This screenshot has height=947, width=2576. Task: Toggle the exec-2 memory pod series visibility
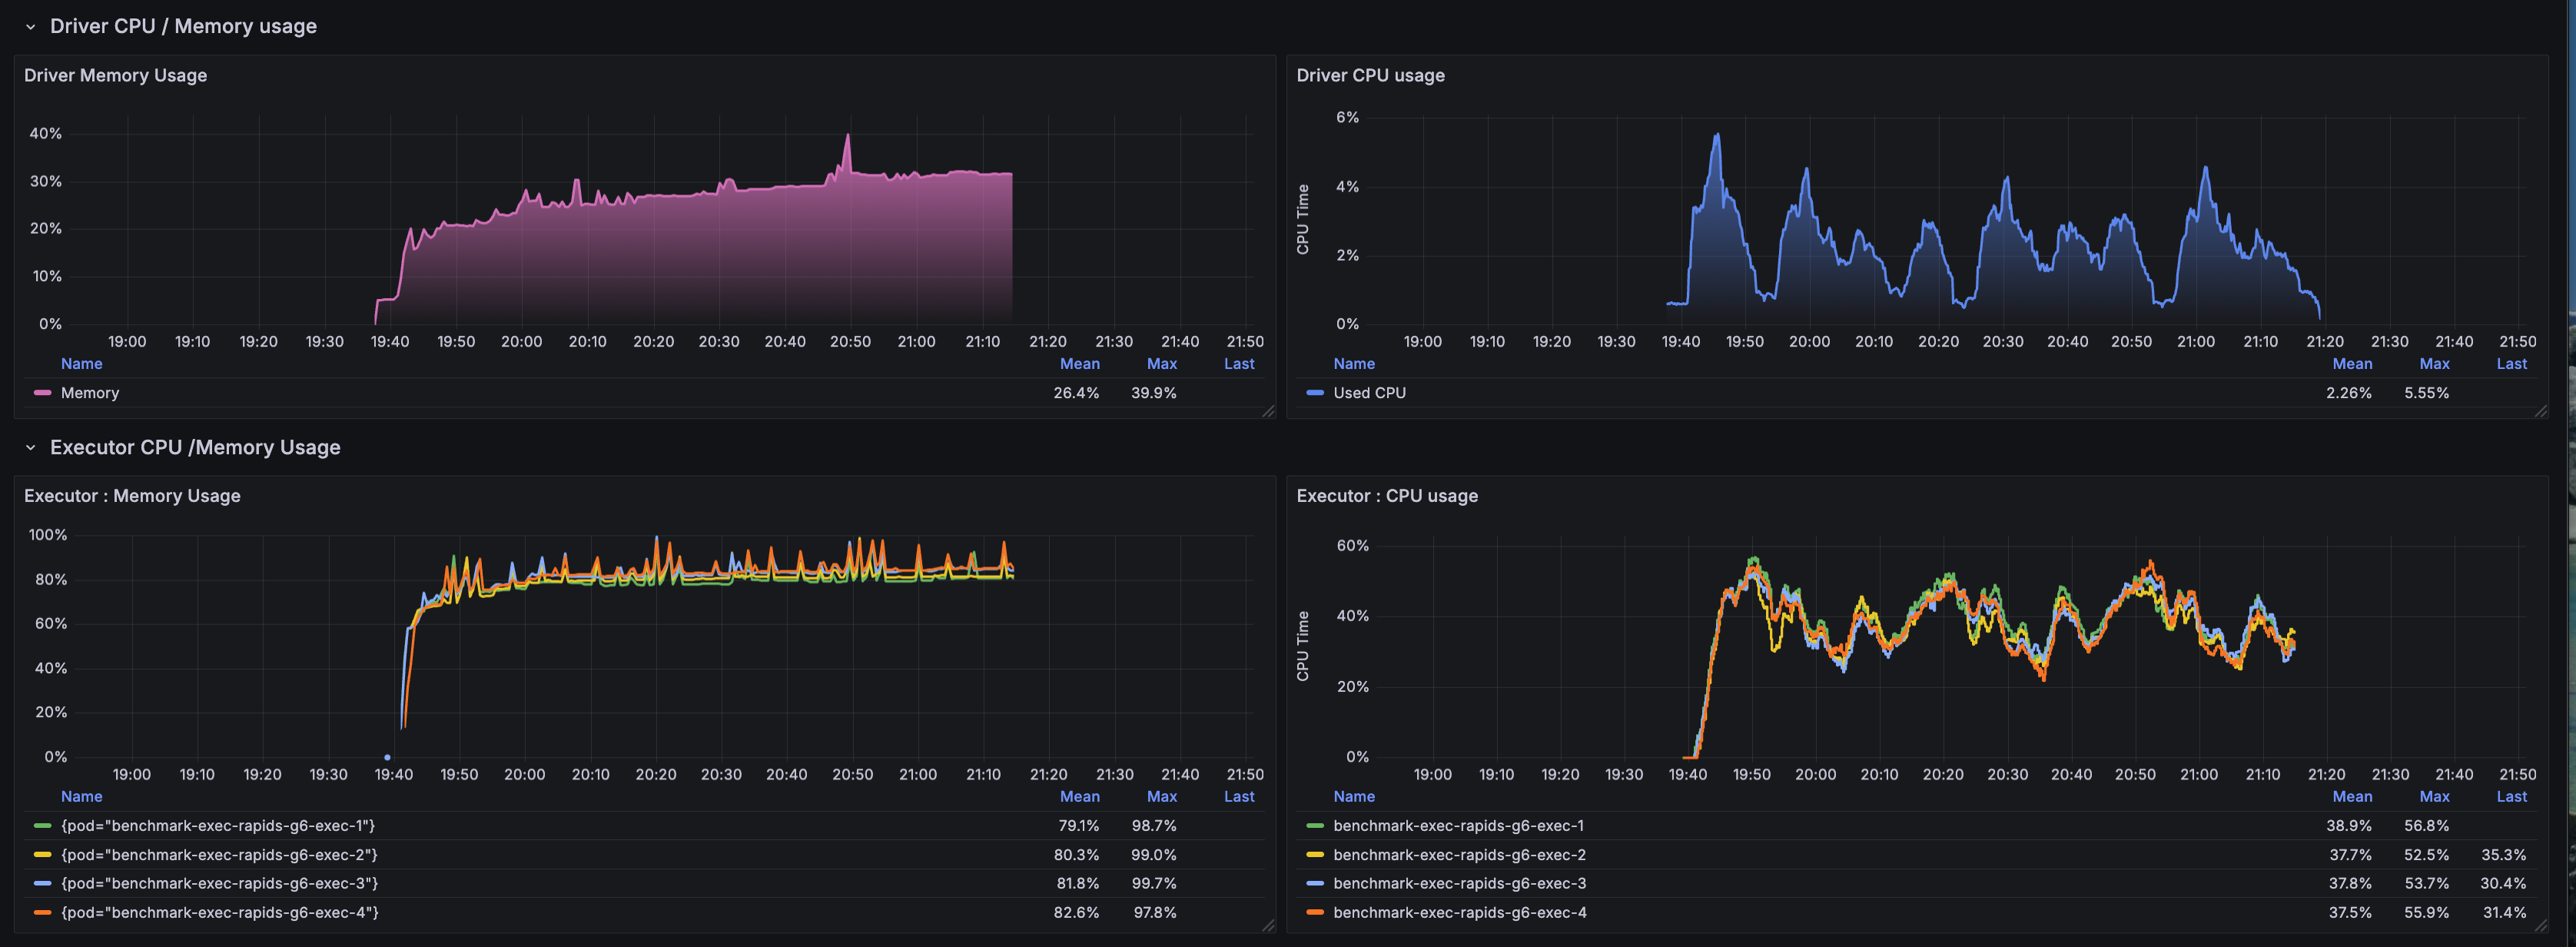coord(219,855)
